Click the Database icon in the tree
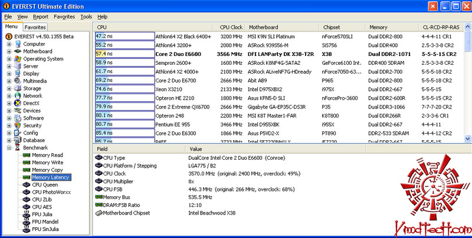 pos(18,140)
